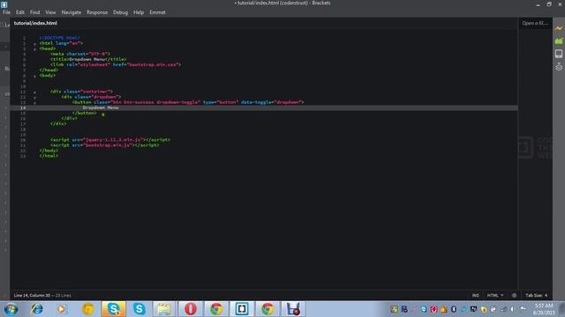Click the layers icon in the right sidebar
This screenshot has height=317, width=565.
click(x=559, y=67)
